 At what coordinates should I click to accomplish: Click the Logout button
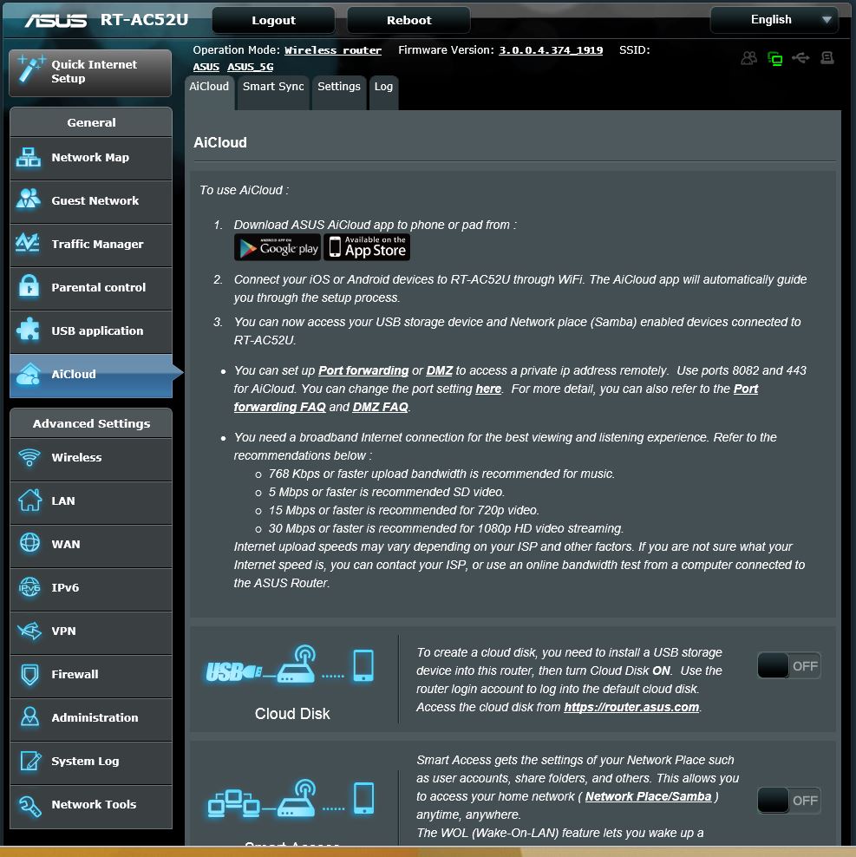[x=273, y=20]
